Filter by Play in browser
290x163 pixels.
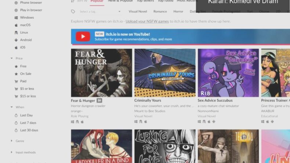(x=28, y=10)
